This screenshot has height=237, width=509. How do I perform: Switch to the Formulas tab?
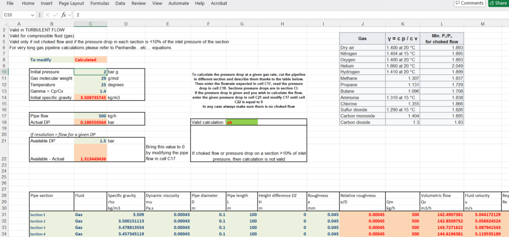click(99, 3)
